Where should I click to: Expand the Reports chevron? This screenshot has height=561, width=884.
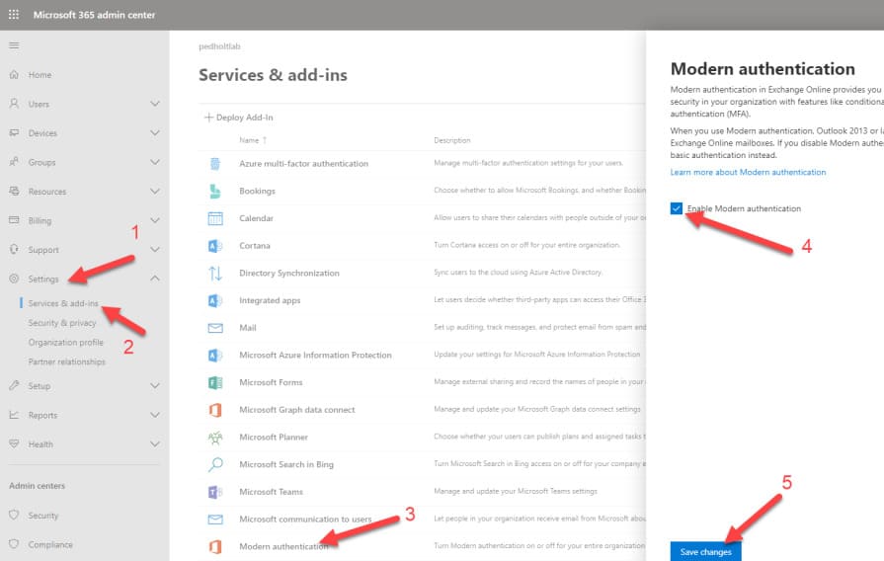[x=155, y=415]
